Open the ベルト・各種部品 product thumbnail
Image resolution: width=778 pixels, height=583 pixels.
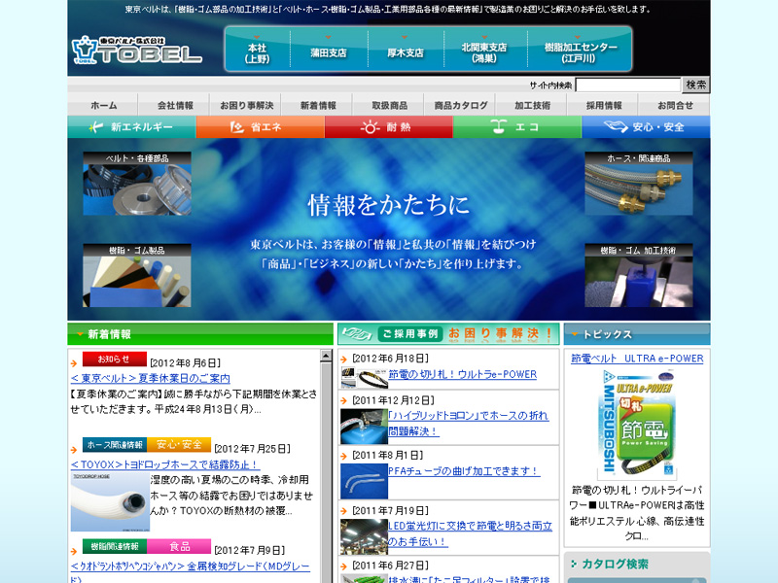137,184
